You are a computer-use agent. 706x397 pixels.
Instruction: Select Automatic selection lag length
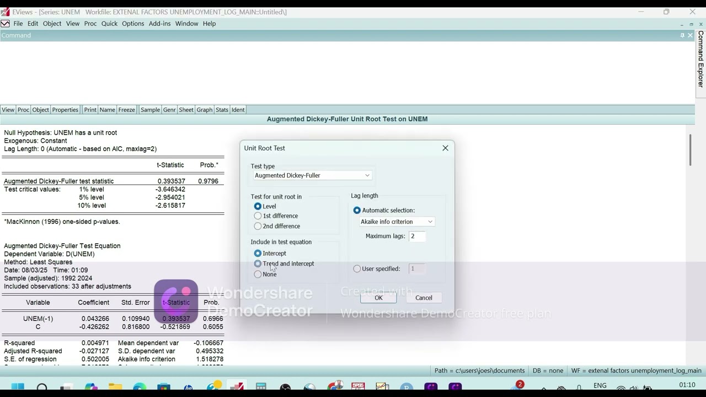[x=357, y=210]
